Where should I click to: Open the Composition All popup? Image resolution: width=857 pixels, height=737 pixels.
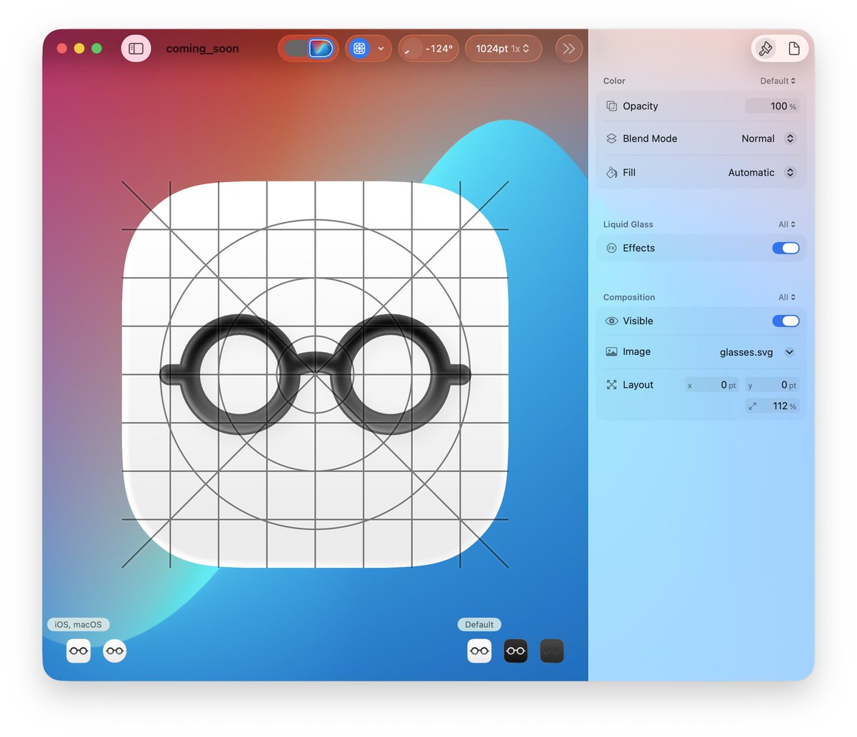(787, 297)
